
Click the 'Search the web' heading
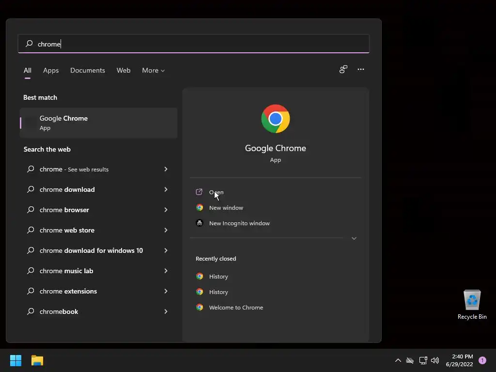click(x=47, y=149)
